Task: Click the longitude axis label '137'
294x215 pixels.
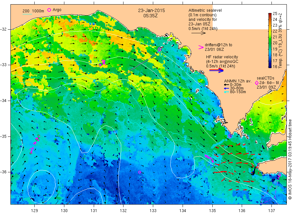Action: 271,211
